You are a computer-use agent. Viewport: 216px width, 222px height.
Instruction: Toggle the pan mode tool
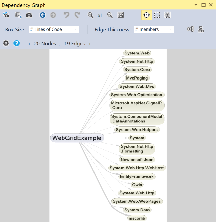click(146, 15)
